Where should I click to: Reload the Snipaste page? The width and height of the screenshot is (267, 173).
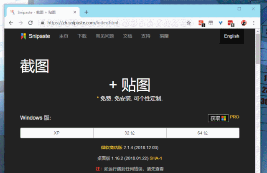[31, 23]
